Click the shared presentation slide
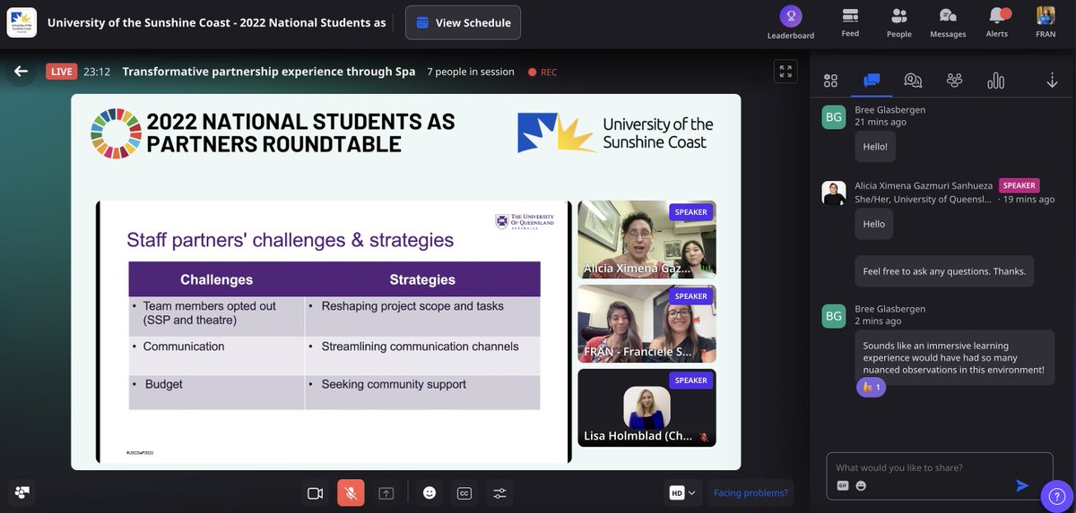 (x=334, y=332)
